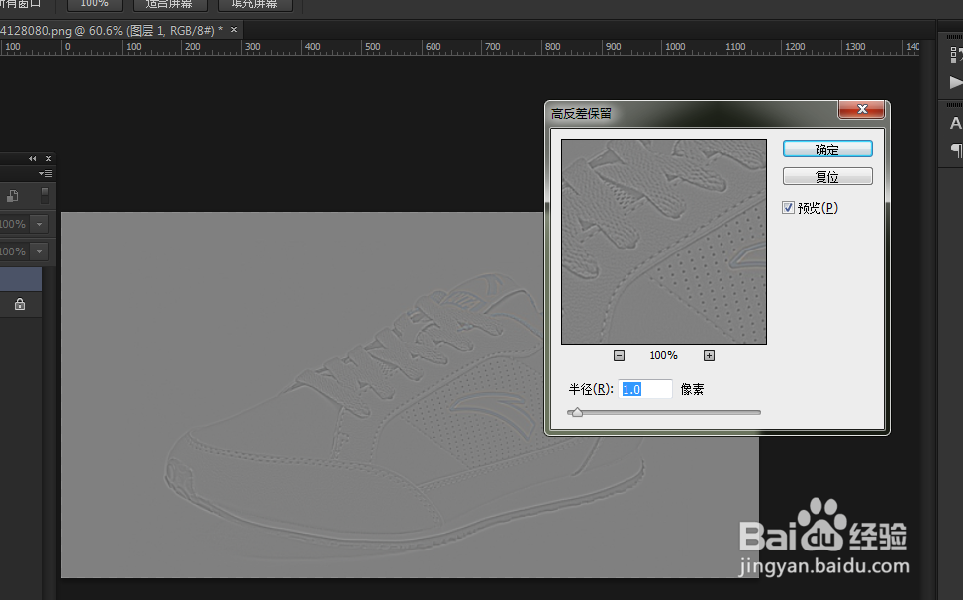
Task: Toggle the 预览(P) preview checkbox
Action: tap(788, 208)
